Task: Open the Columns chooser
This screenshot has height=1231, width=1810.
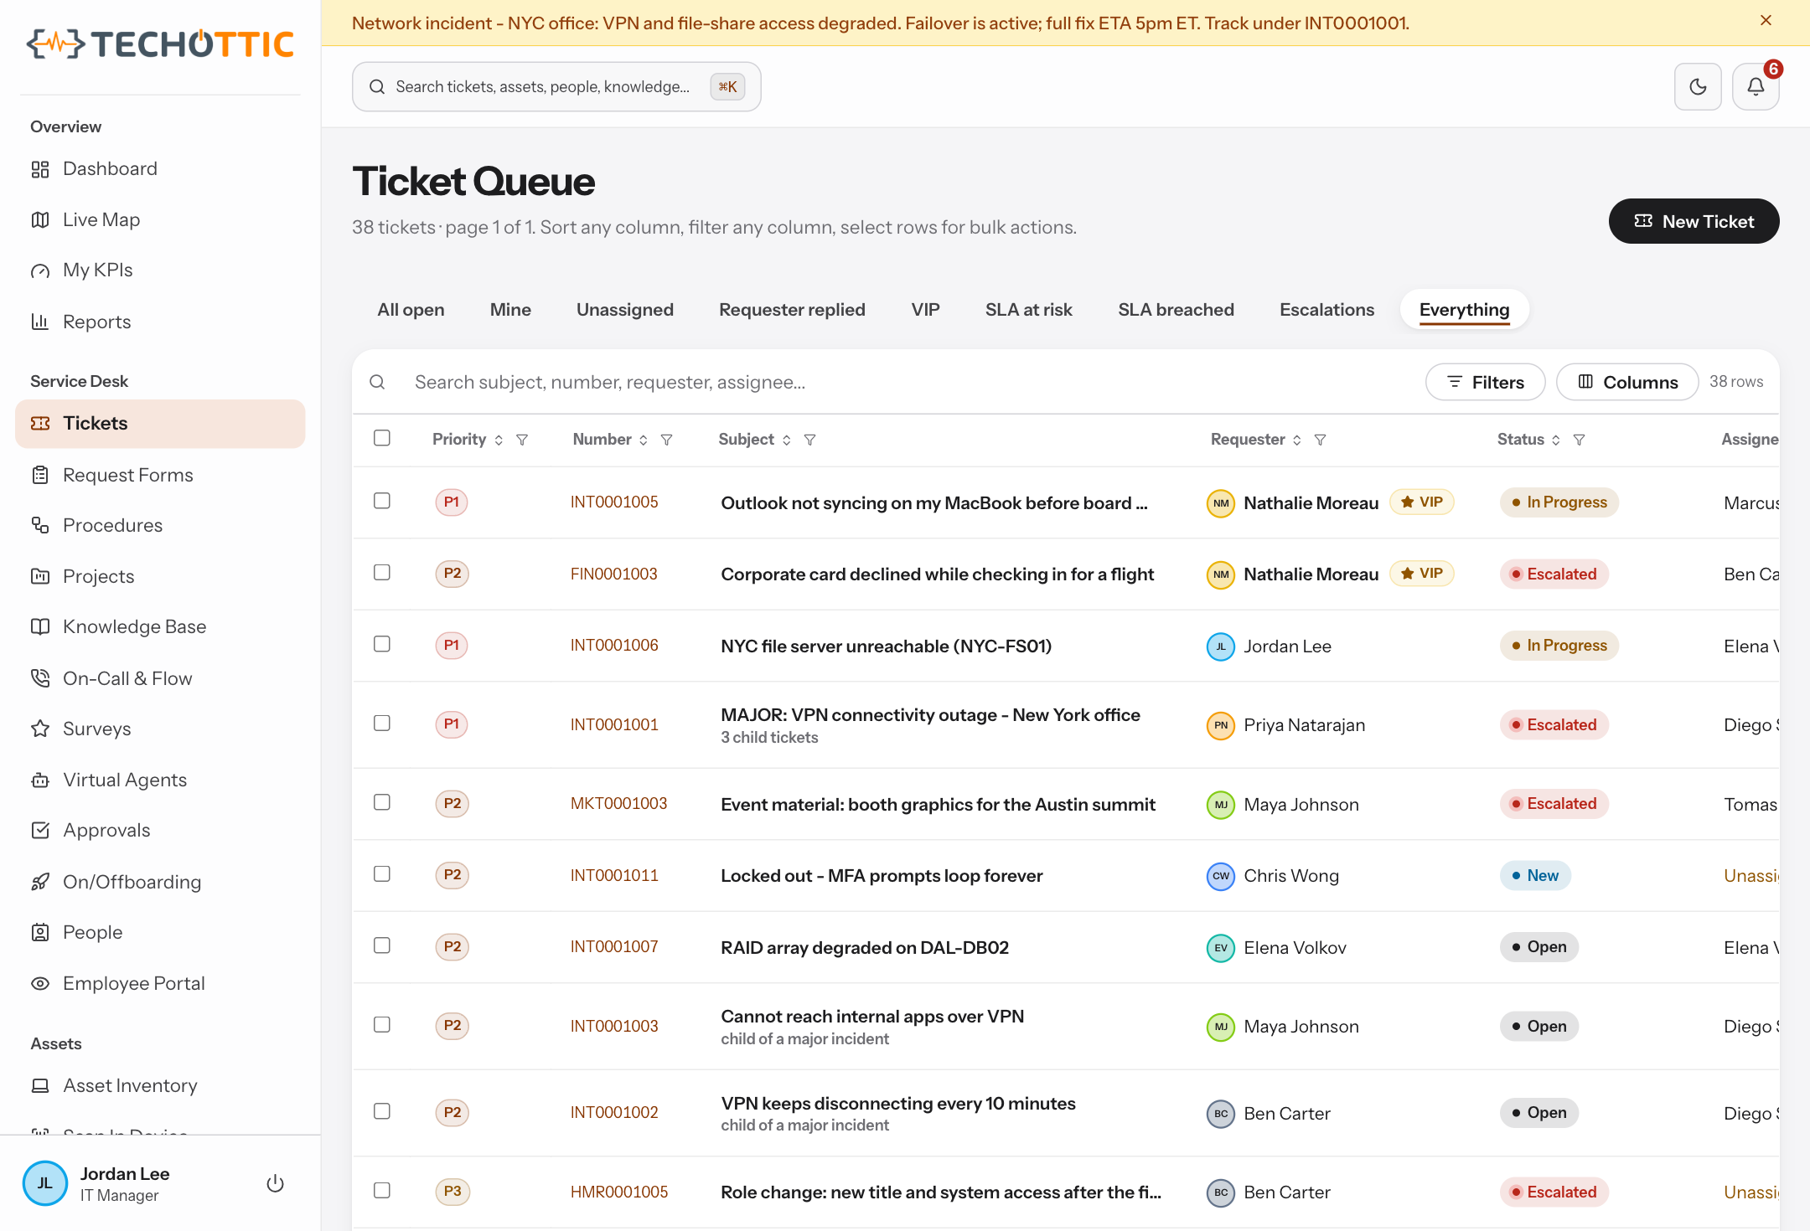Action: [1627, 382]
